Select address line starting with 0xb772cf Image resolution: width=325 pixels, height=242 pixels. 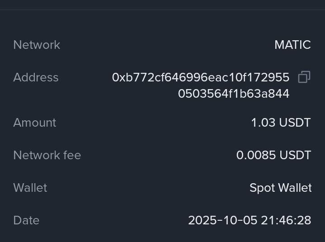[x=201, y=77]
